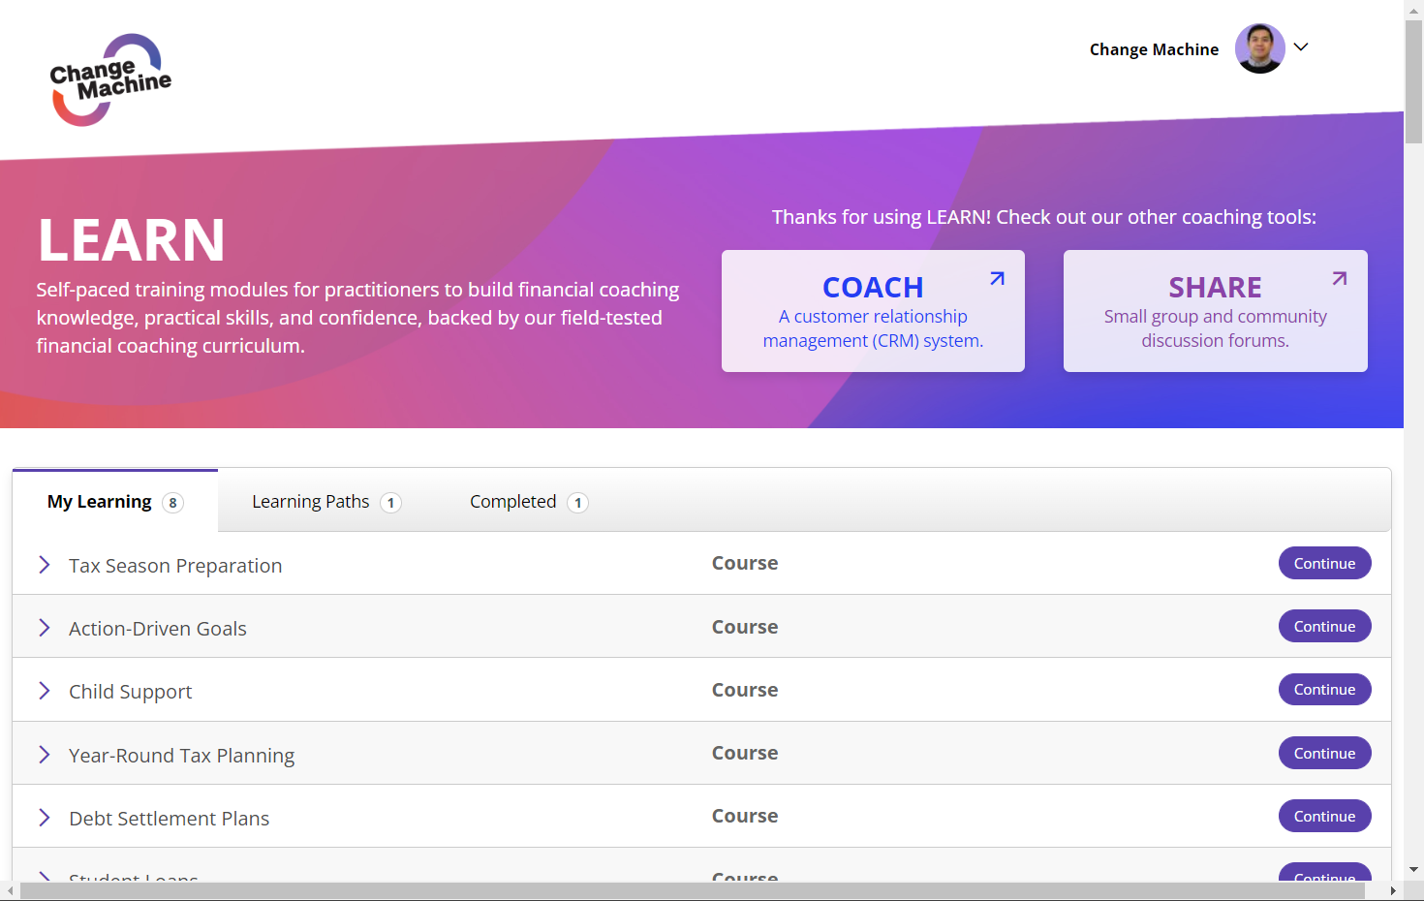Viewport: 1424px width, 901px height.
Task: Click the Completed count badge
Action: click(x=577, y=503)
